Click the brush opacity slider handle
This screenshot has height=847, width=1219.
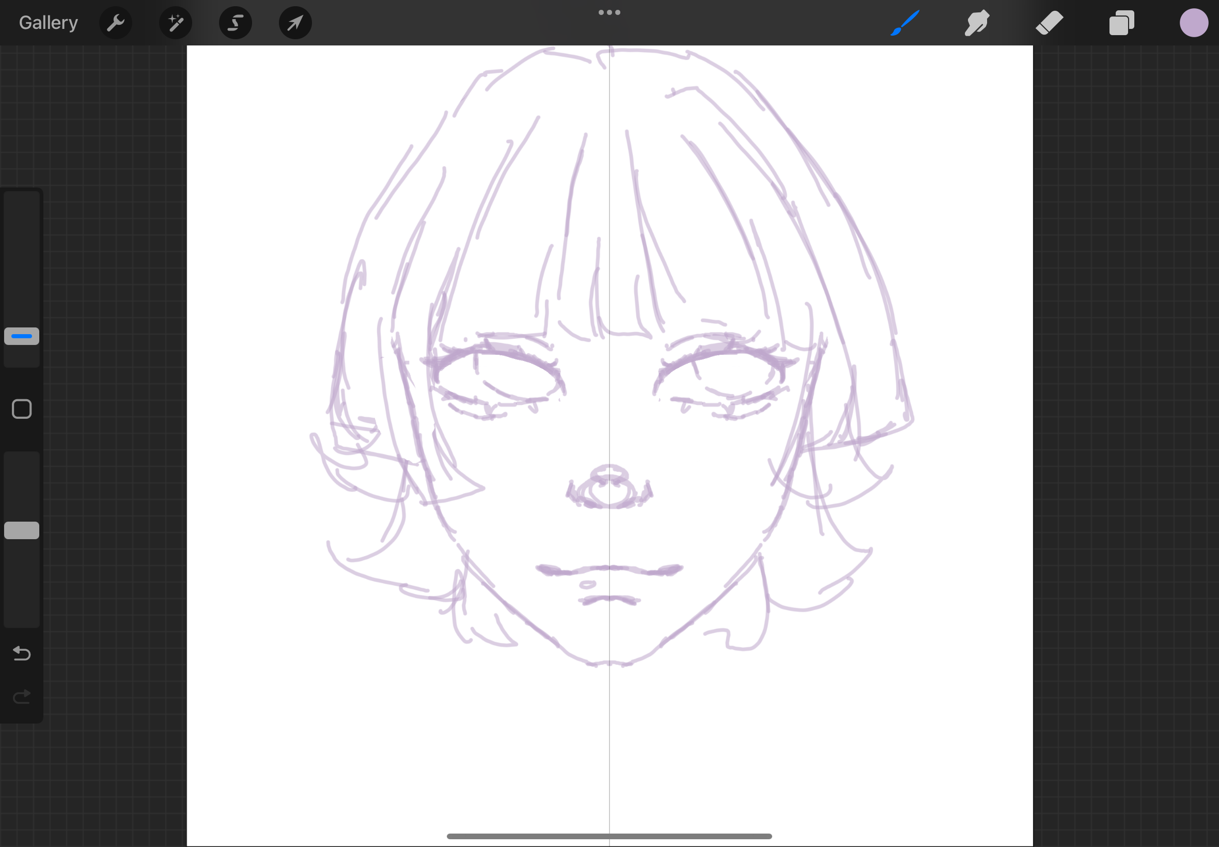(x=22, y=530)
